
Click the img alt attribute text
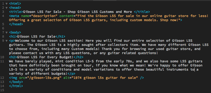coord(105,78)
